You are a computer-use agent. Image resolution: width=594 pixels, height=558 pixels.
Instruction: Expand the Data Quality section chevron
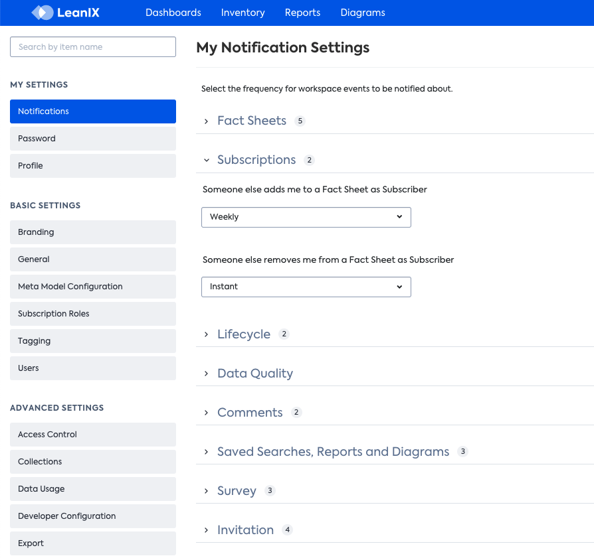pos(206,374)
